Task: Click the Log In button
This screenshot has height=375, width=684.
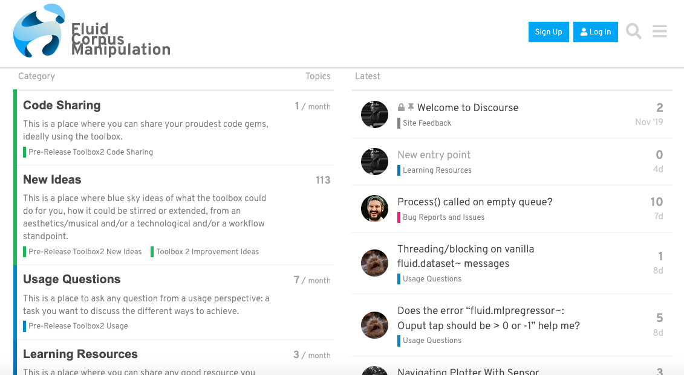Action: (596, 32)
